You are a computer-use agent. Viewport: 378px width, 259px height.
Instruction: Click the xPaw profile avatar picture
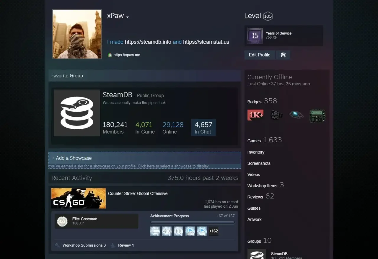click(x=77, y=34)
